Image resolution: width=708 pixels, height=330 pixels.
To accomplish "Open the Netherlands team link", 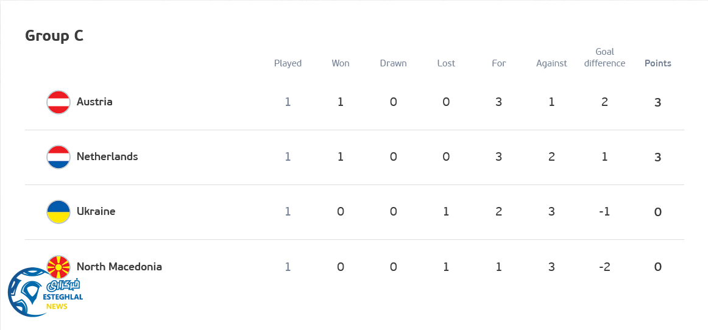I will pyautogui.click(x=107, y=156).
